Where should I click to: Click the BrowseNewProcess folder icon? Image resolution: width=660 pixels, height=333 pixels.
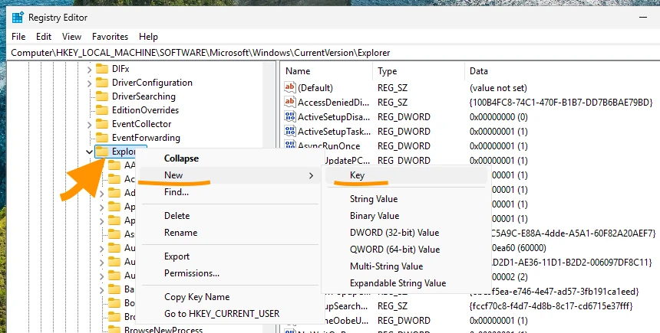point(114,329)
